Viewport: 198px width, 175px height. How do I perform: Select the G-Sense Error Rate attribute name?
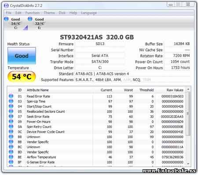click(x=40, y=162)
